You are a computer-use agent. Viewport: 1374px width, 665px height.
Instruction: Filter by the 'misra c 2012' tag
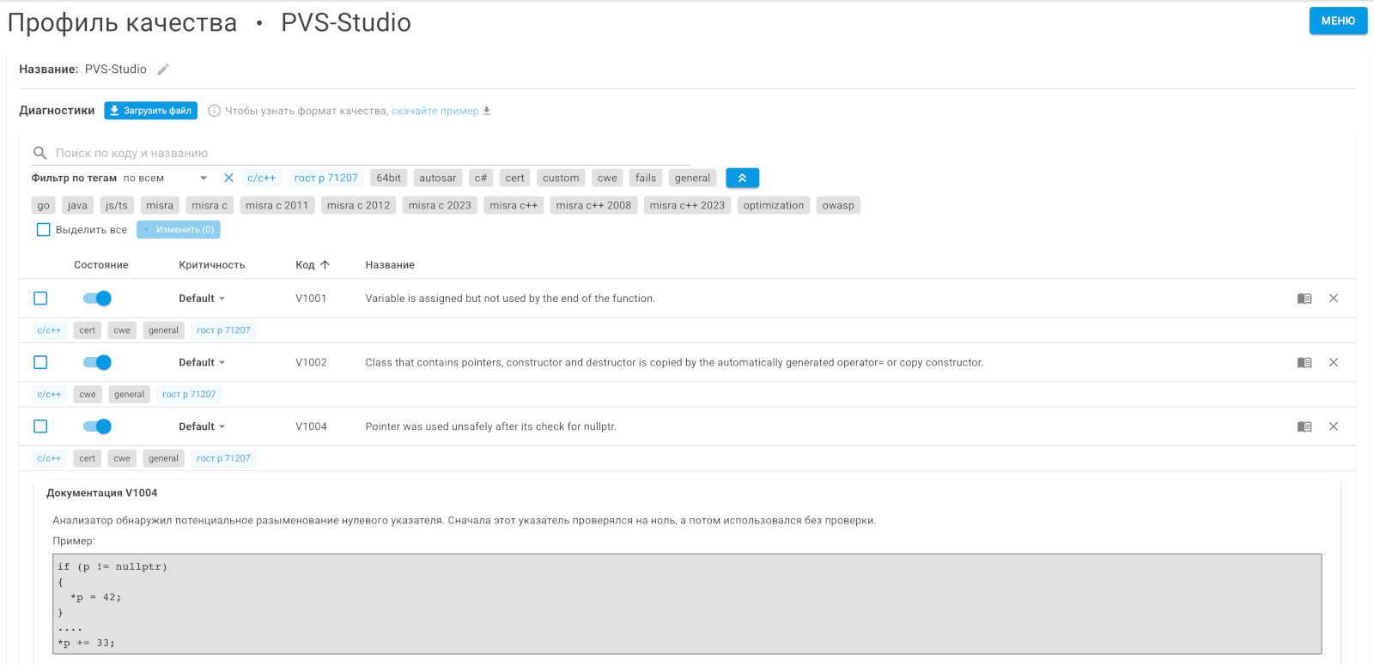click(x=358, y=206)
